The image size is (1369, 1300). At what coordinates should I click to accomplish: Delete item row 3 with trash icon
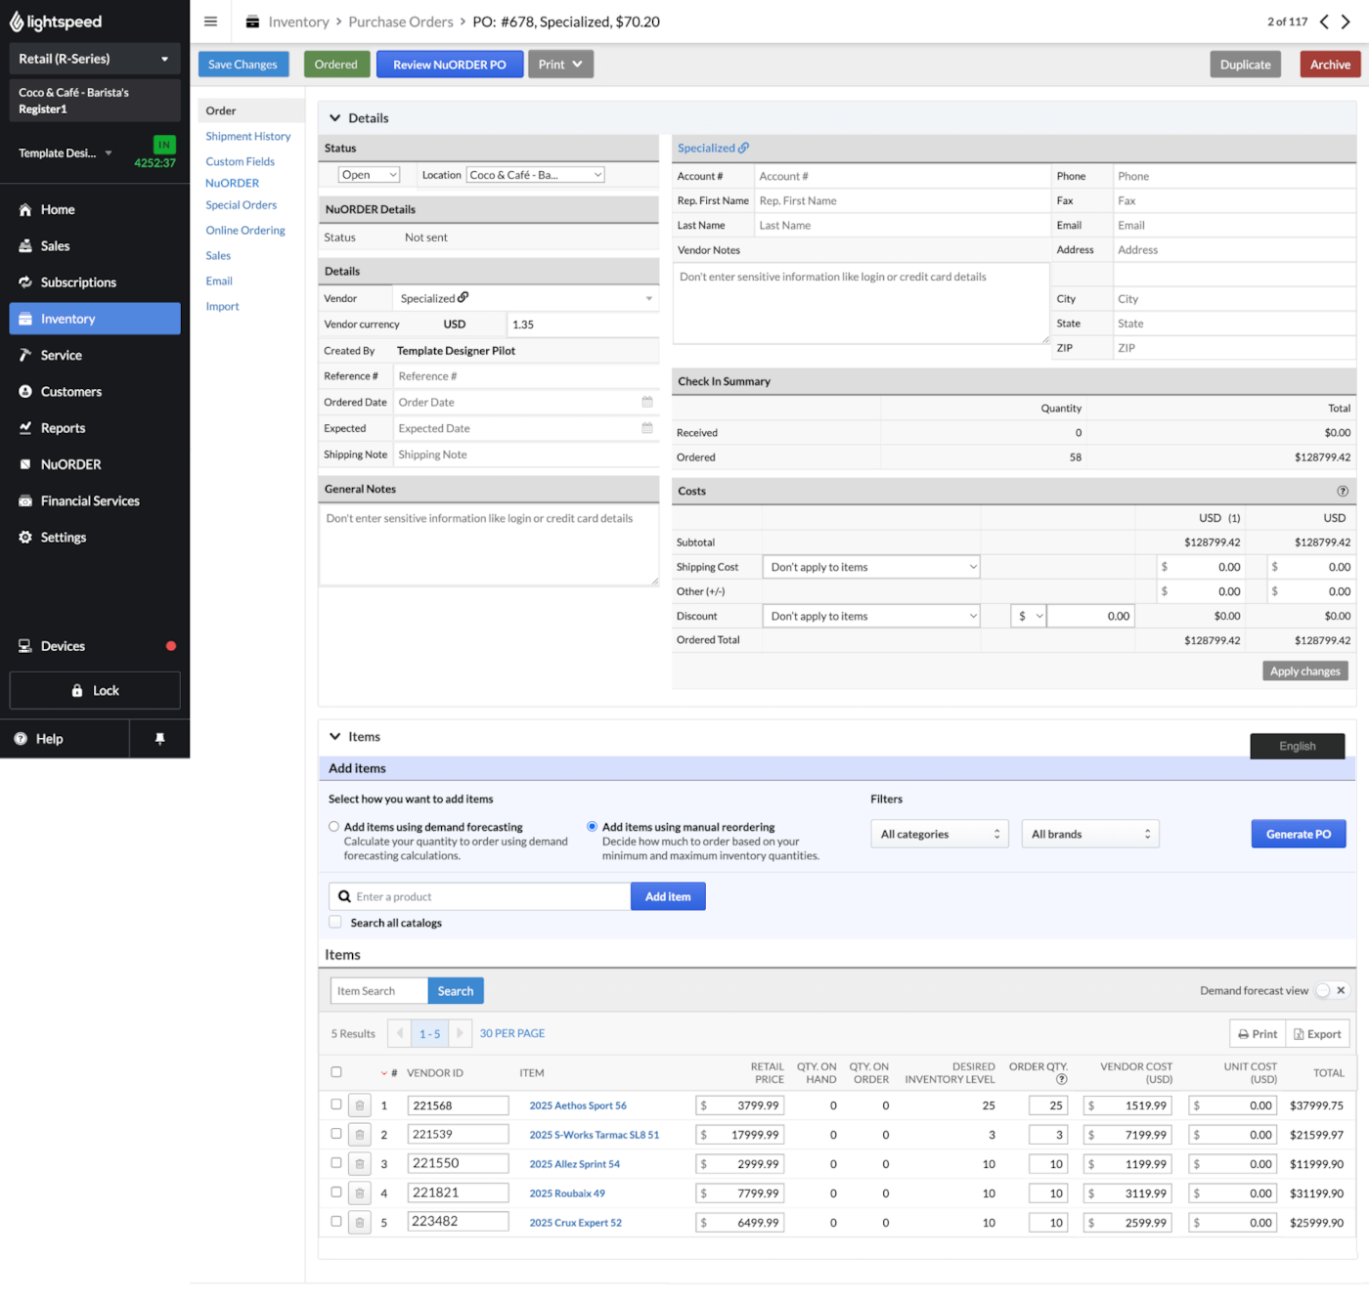pos(360,1164)
